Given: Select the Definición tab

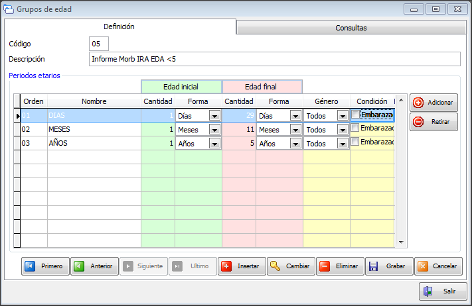Looking at the screenshot, I should click(119, 26).
